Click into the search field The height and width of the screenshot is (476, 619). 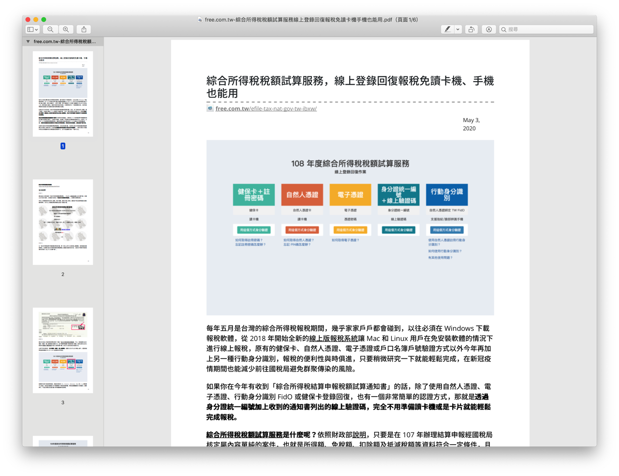[x=546, y=30]
